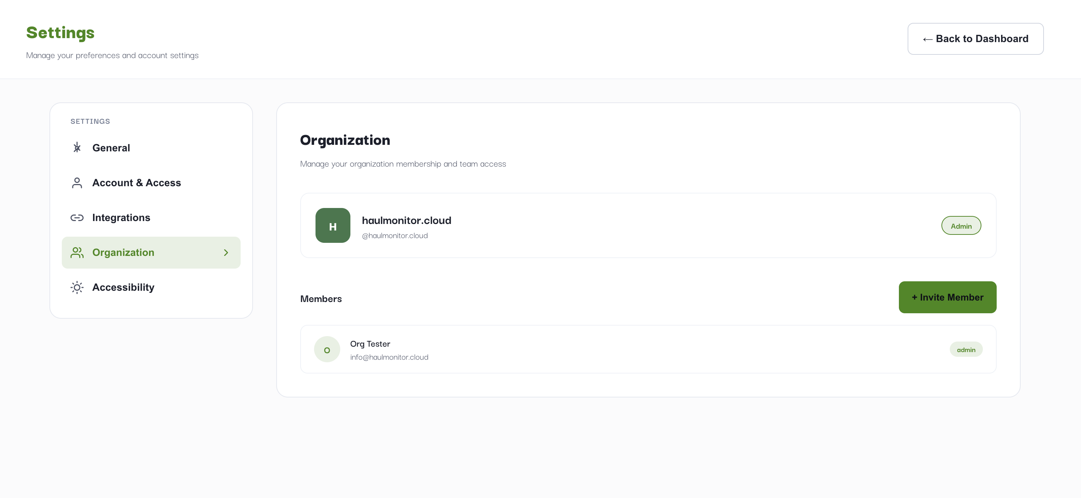Open the Account & Access settings section

pos(137,183)
